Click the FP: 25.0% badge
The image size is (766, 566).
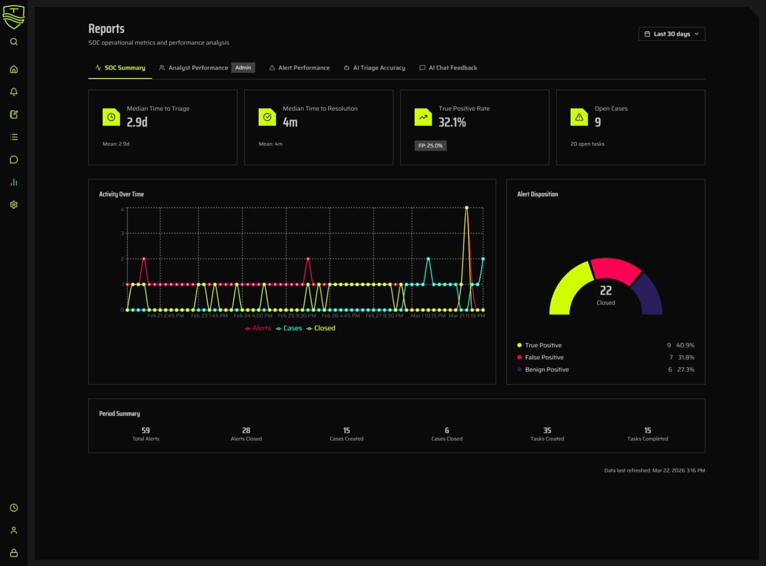[x=430, y=145]
